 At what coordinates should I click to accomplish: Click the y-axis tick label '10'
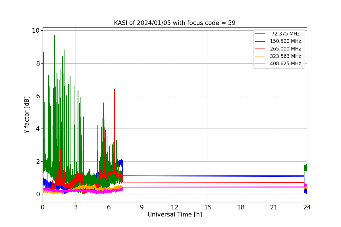[x=35, y=31]
